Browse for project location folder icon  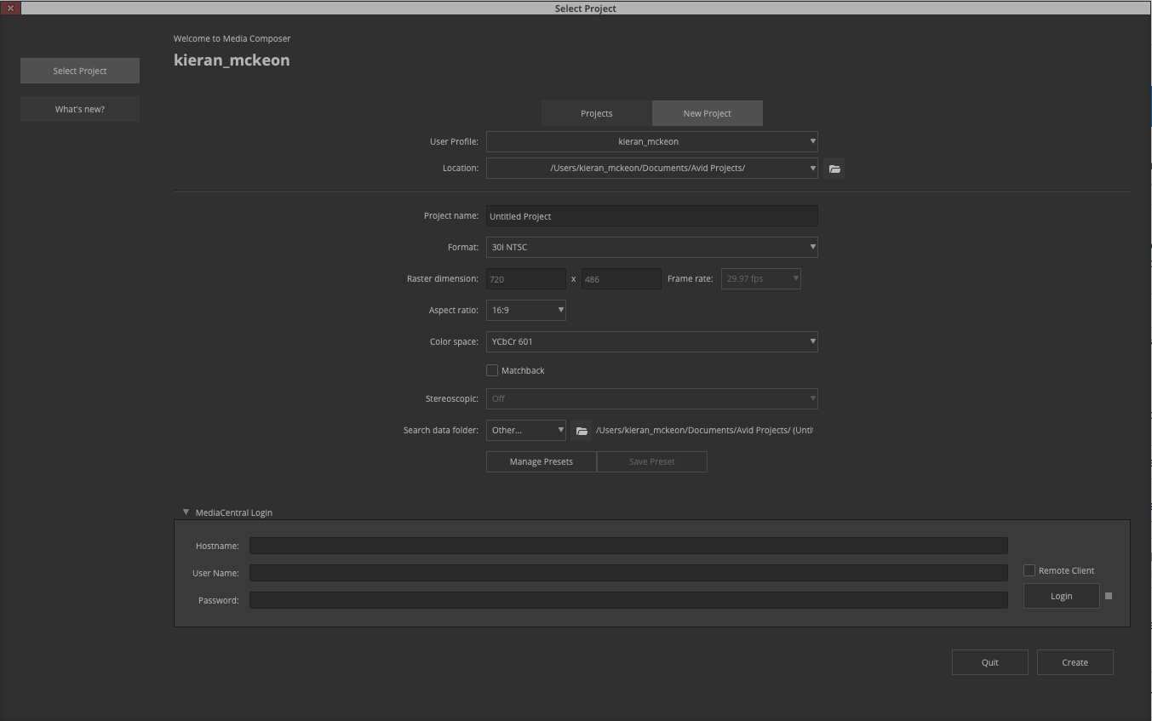pyautogui.click(x=834, y=169)
